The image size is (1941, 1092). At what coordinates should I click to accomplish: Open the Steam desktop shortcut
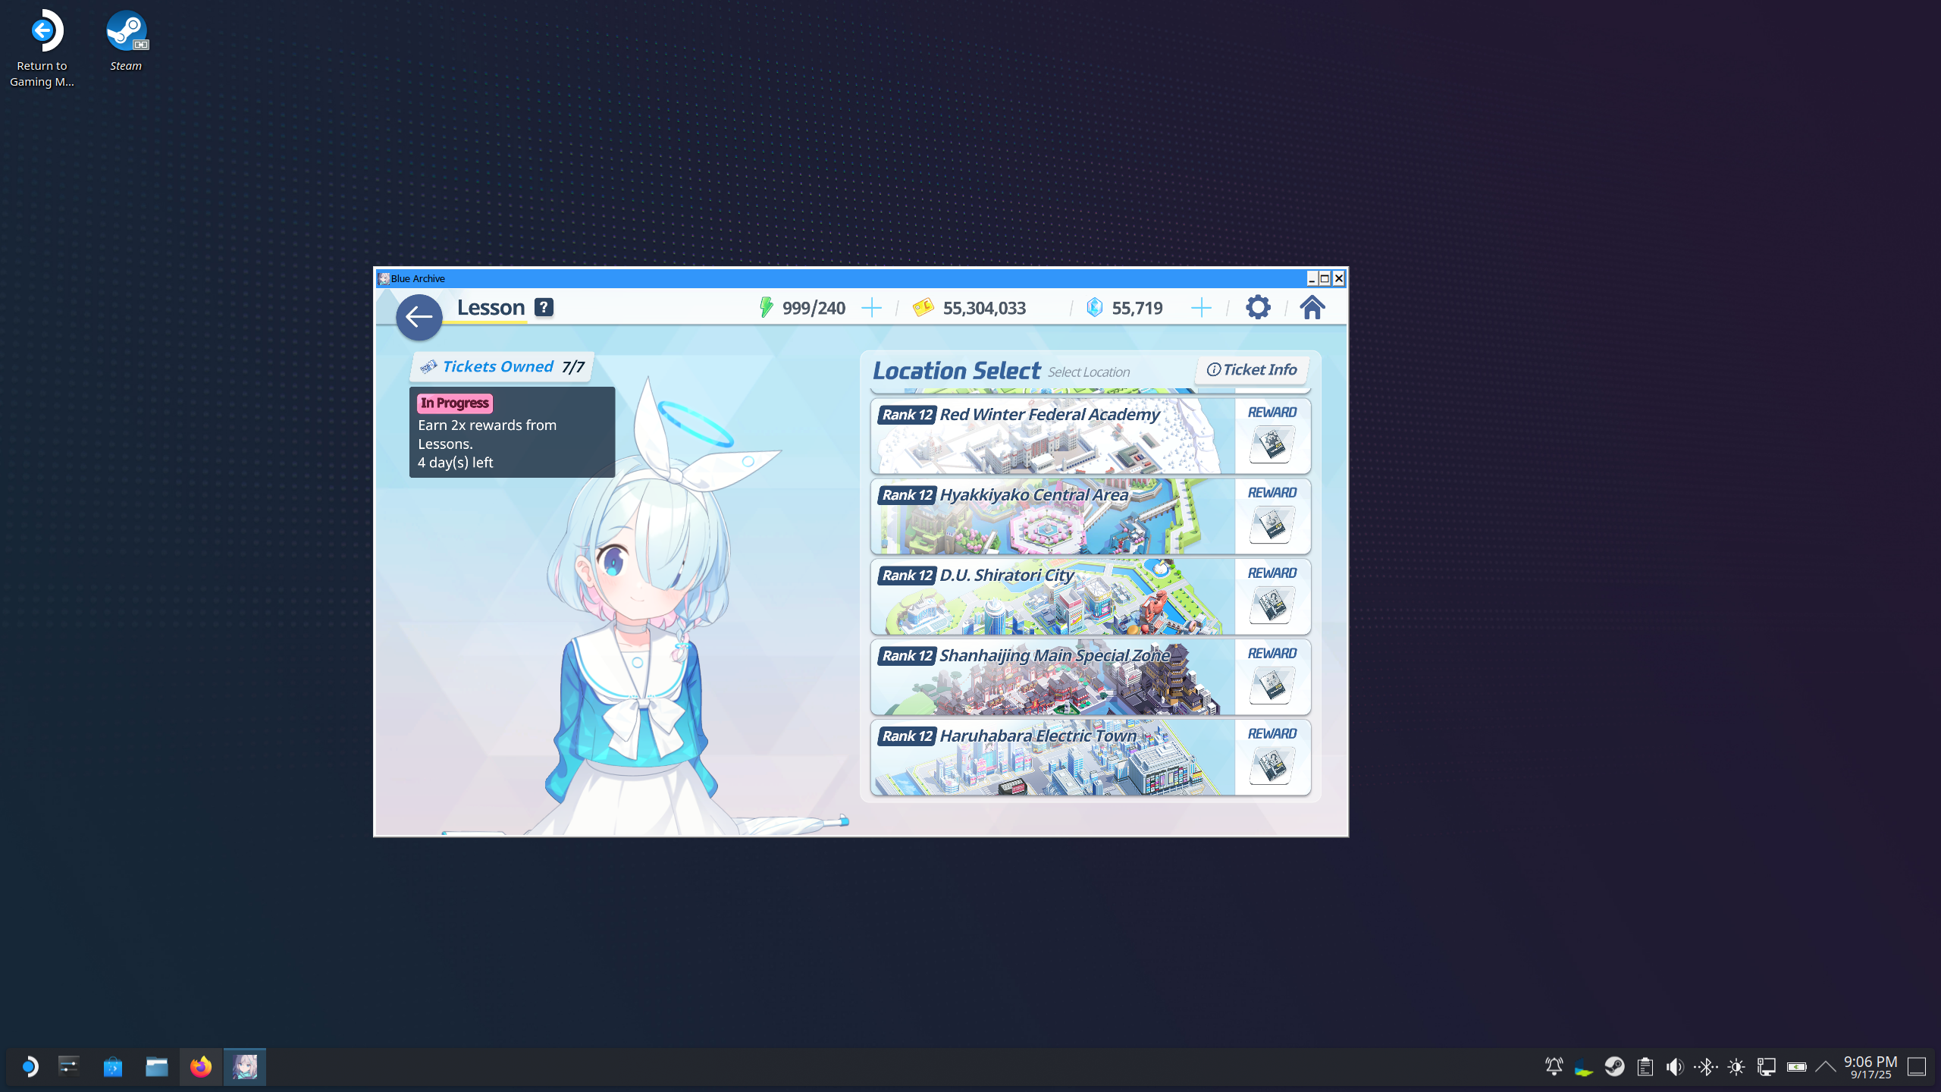click(126, 42)
